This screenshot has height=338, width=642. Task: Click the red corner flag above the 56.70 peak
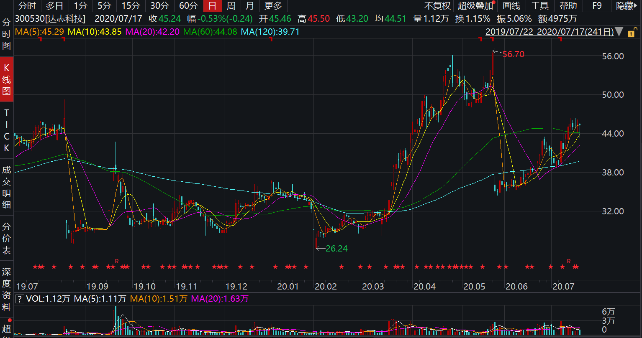pos(492,39)
